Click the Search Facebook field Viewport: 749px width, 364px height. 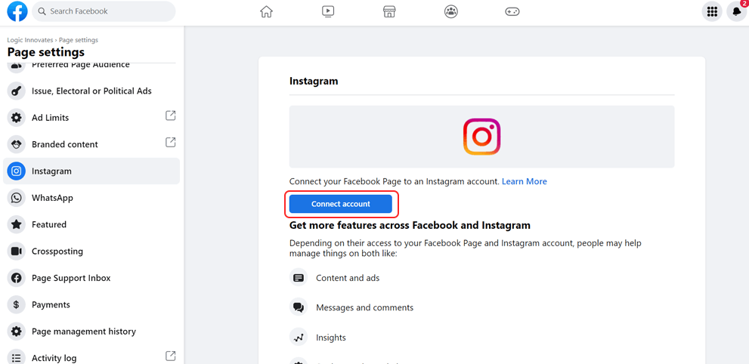tap(104, 11)
